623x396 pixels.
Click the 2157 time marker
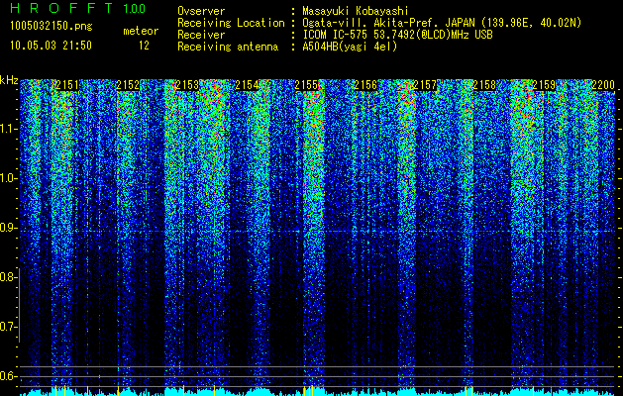425,85
